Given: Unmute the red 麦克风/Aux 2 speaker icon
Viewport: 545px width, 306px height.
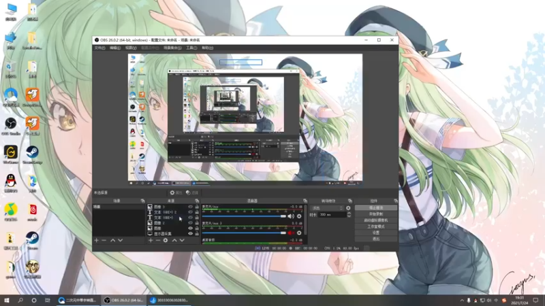Looking at the screenshot, I should 291,233.
